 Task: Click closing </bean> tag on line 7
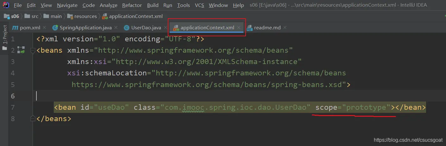[411, 108]
